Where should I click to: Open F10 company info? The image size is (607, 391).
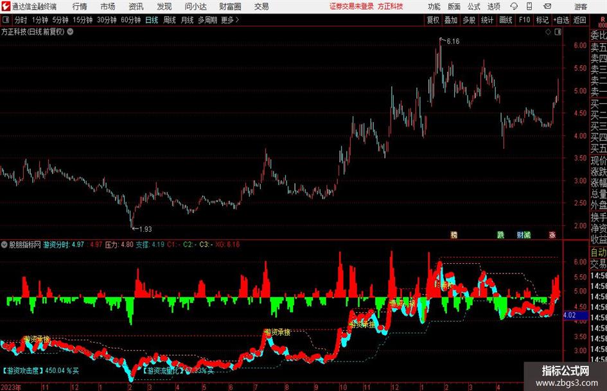point(524,20)
